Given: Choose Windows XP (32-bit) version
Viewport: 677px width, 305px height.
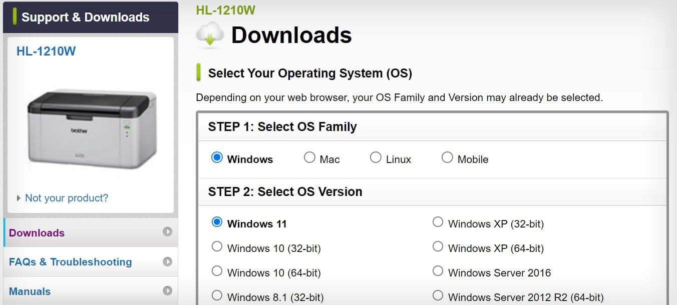Looking at the screenshot, I should pos(438,222).
